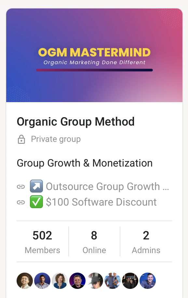Click the purple-background member avatar
The image size is (188, 298).
pos(77,280)
